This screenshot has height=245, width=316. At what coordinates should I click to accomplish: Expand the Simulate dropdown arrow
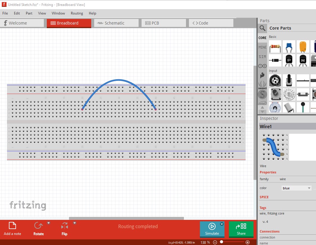[x=222, y=224]
